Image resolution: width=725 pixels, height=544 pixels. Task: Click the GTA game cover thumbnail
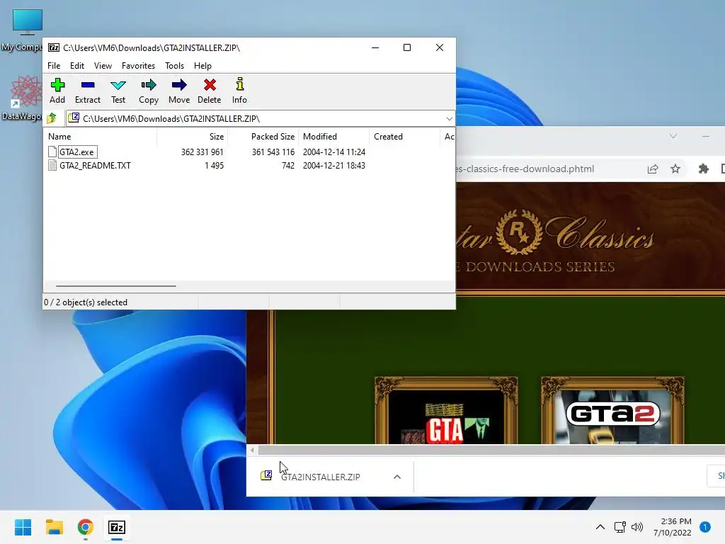(446, 411)
